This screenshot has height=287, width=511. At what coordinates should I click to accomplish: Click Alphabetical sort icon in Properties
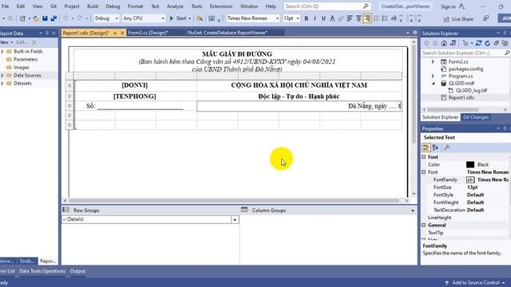(x=435, y=147)
